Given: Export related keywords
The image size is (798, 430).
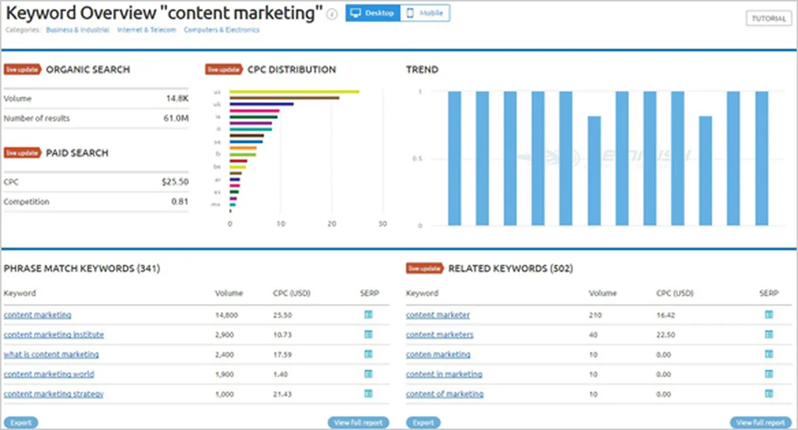Looking at the screenshot, I should (423, 422).
